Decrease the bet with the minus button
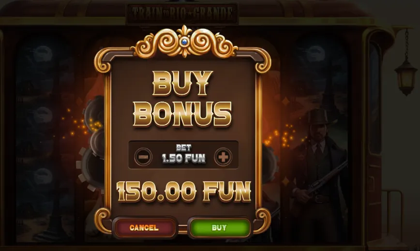 (x=143, y=157)
